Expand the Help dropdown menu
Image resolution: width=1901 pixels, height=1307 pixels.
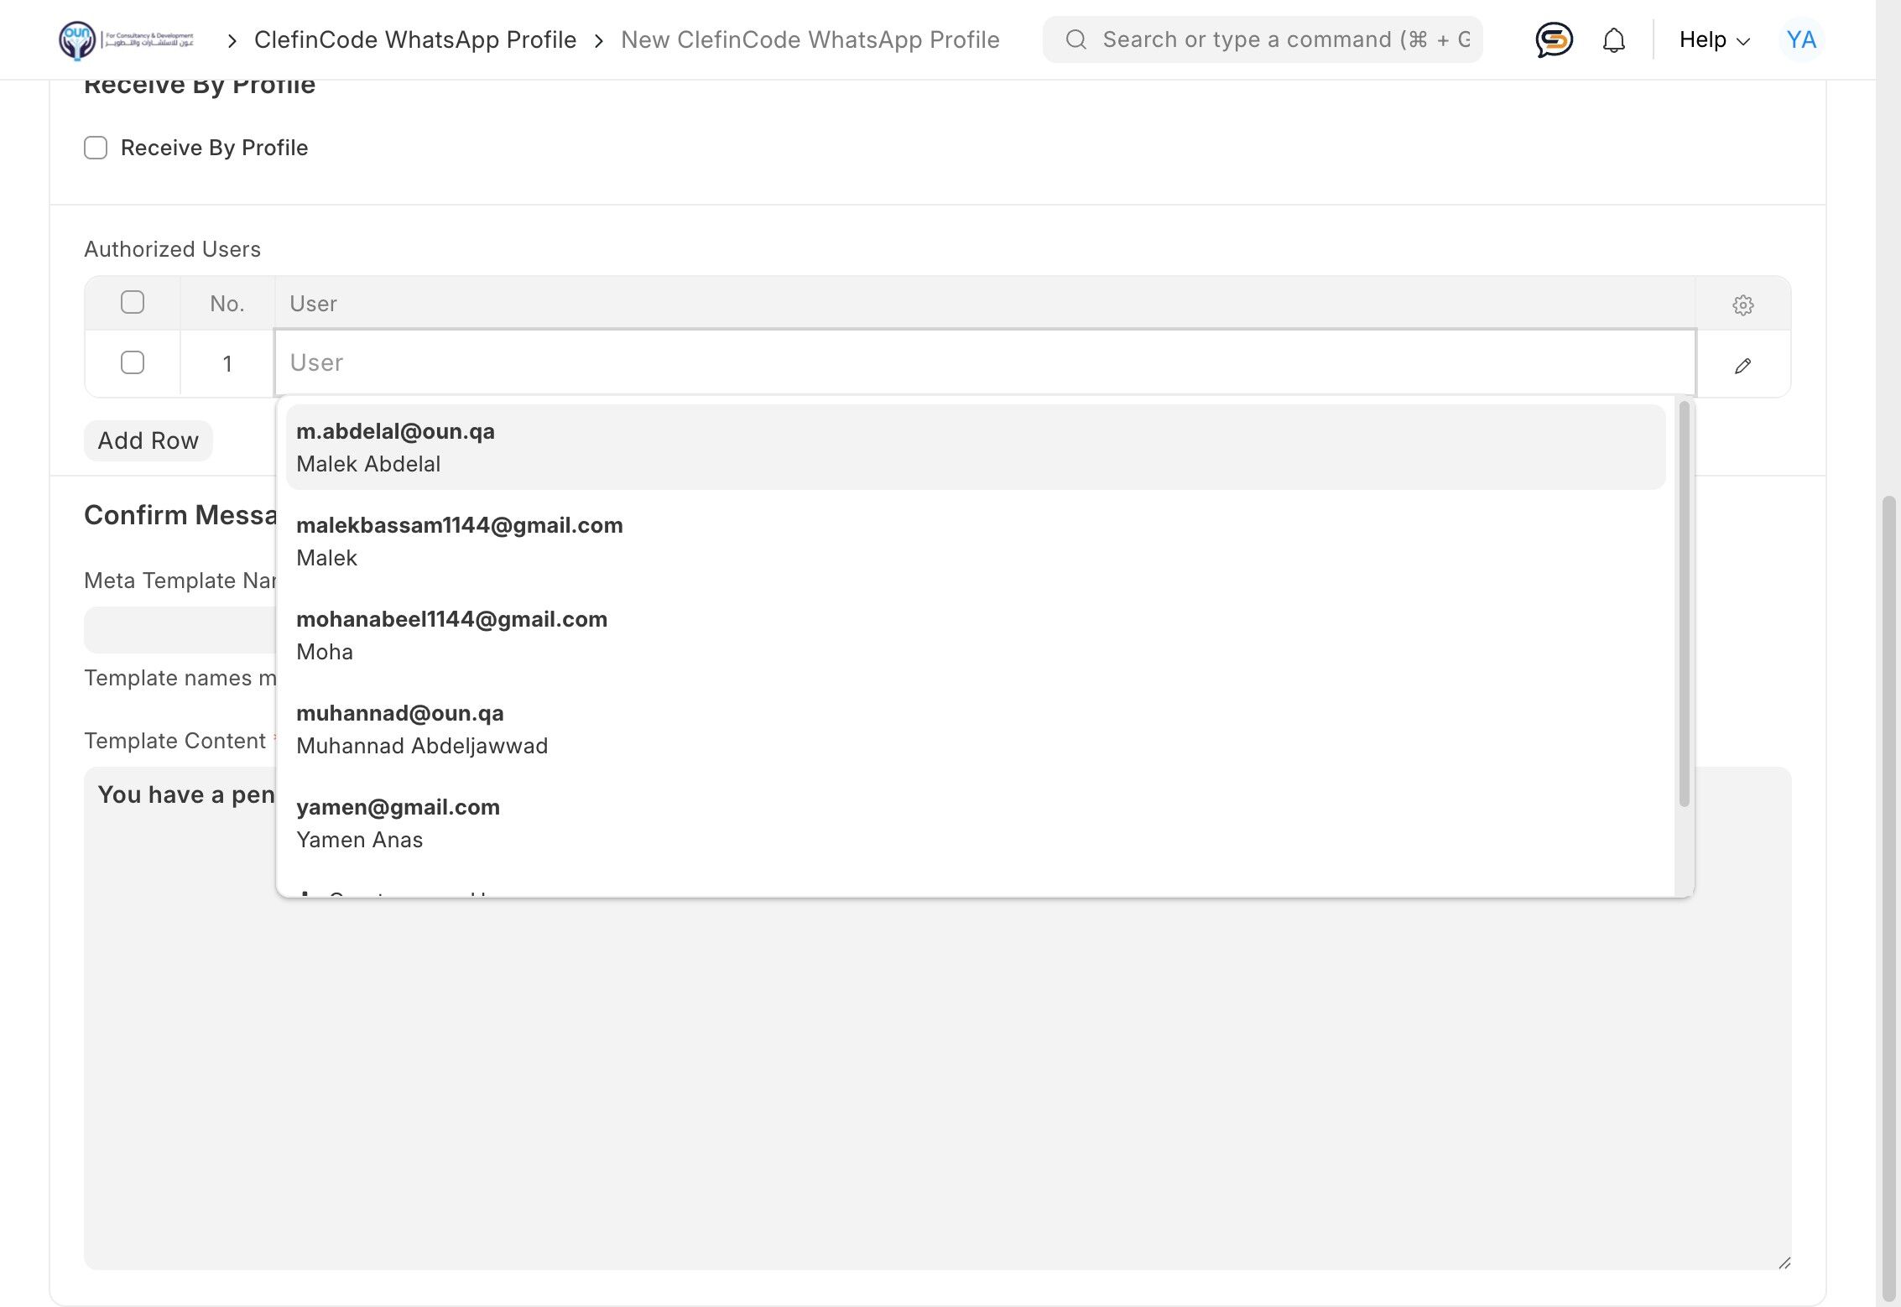1714,39
